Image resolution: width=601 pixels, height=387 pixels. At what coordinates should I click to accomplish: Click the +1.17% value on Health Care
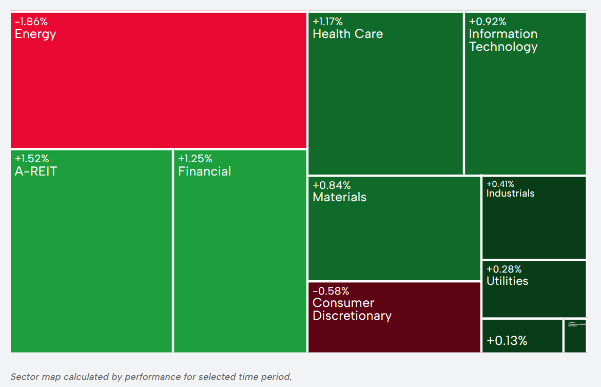coord(327,22)
